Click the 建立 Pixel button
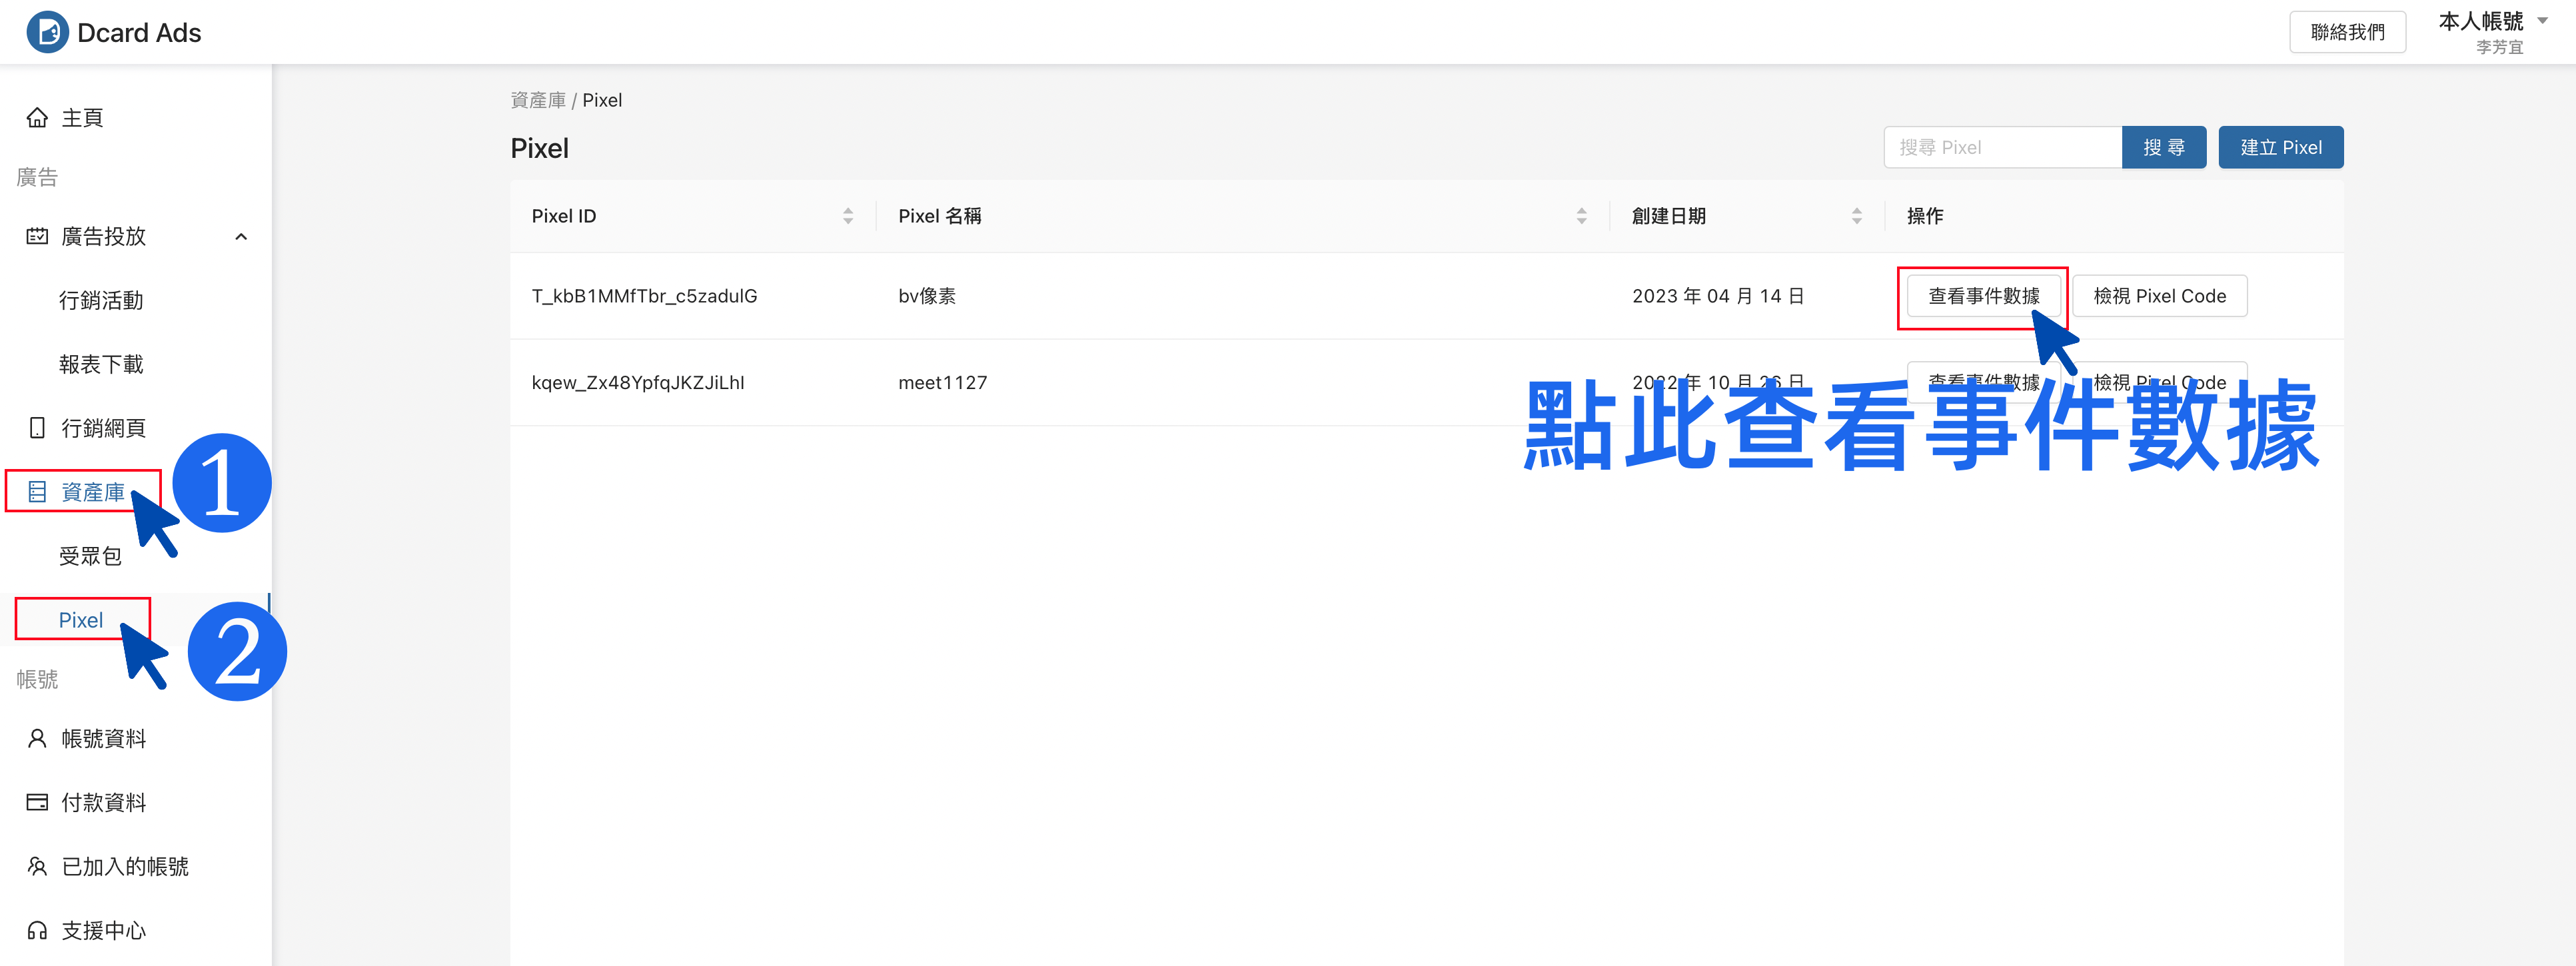 pyautogui.click(x=2281, y=147)
